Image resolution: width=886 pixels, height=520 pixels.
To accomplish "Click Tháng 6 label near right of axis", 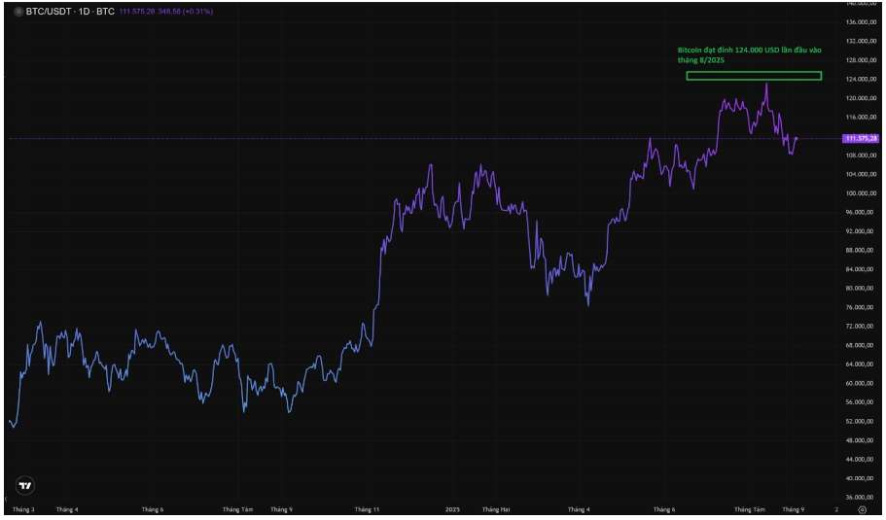I will pos(664,509).
